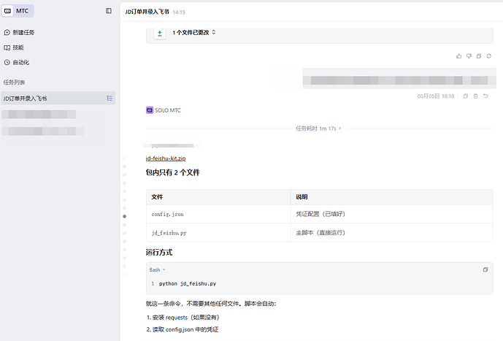Click the python jd_feishu.py command text
The height and width of the screenshot is (341, 503).
pos(188,283)
